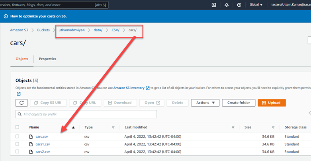311x161 pixels.
Task: Toggle the select-all objects checkbox
Action: [x=17, y=127]
